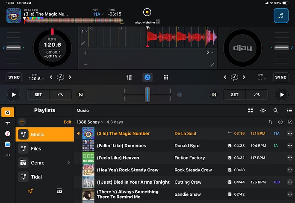Double loop length on deck 2

pos(244,77)
